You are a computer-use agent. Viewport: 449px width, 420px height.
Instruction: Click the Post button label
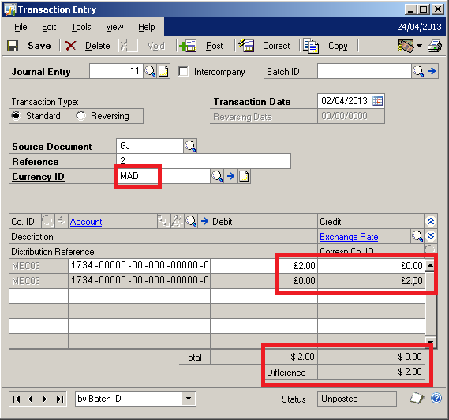coord(214,46)
